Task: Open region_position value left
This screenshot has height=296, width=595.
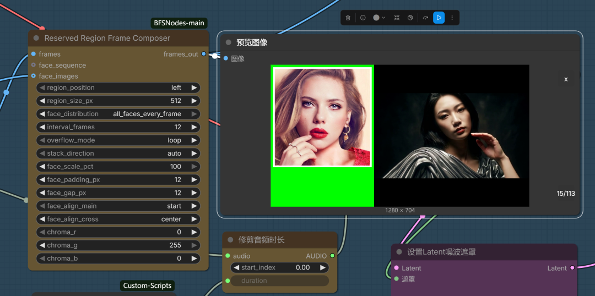Action: pyautogui.click(x=176, y=87)
